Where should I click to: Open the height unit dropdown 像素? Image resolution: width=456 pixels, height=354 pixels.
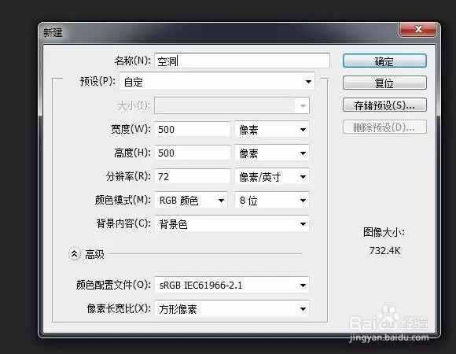(x=272, y=153)
